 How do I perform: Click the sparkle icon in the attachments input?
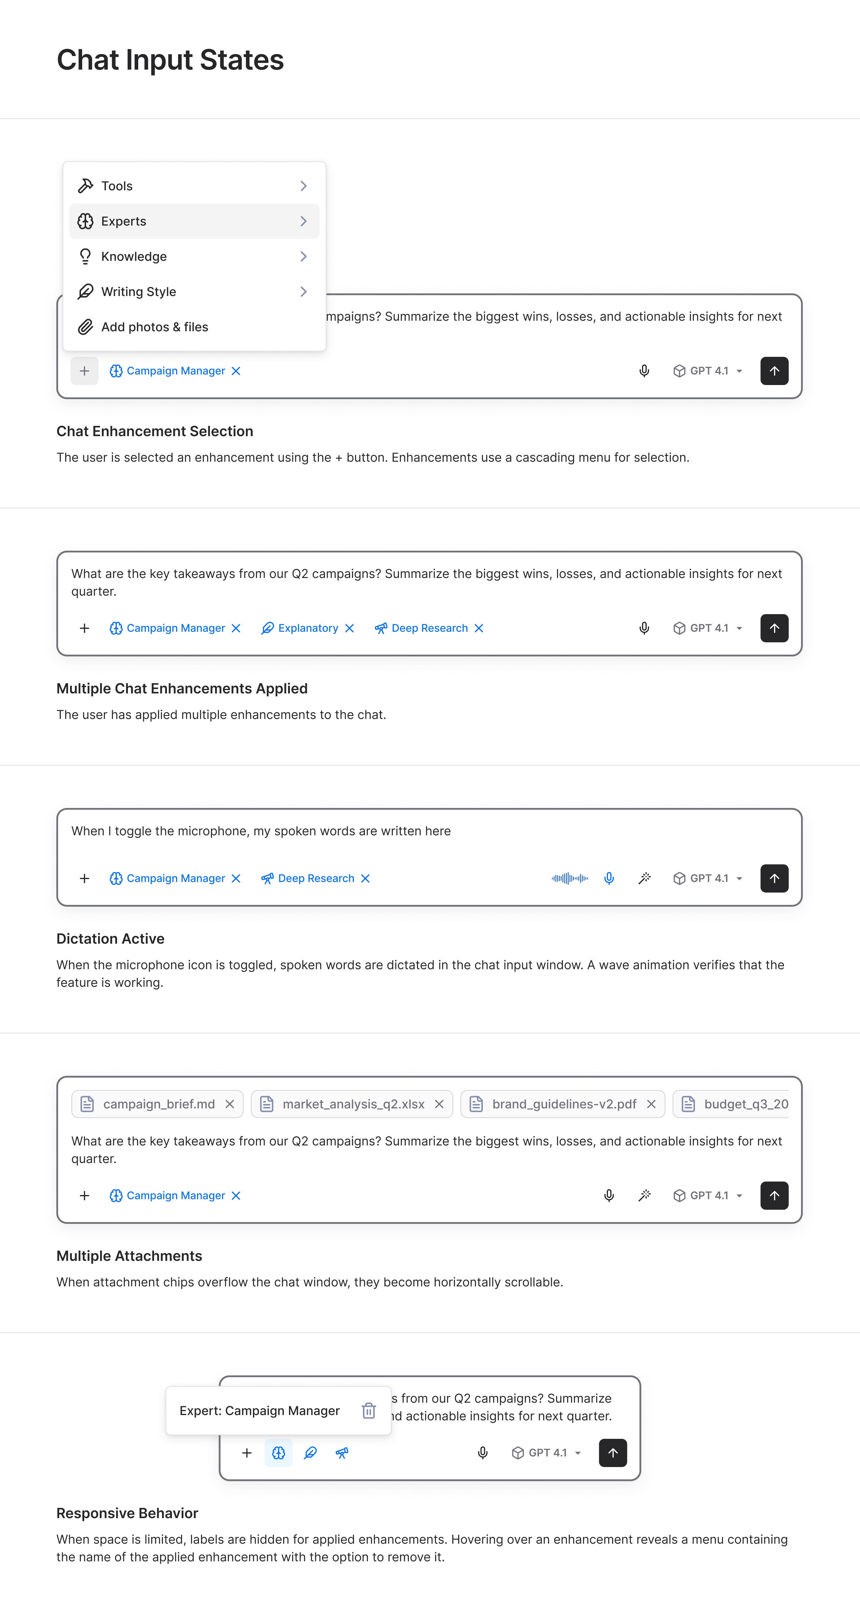[645, 1195]
